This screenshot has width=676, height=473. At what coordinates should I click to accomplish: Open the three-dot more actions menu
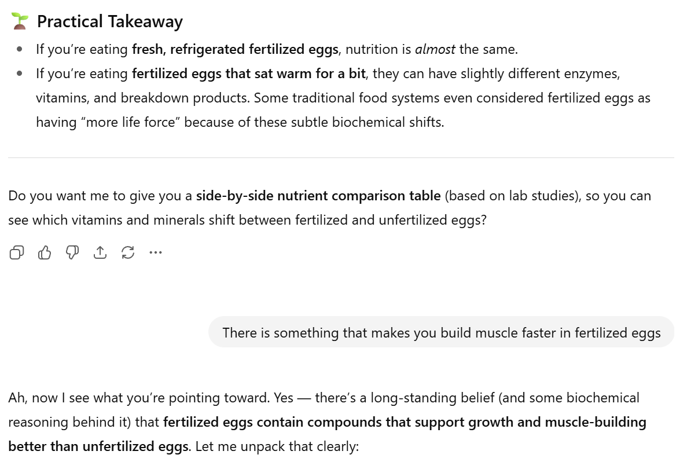pyautogui.click(x=156, y=252)
